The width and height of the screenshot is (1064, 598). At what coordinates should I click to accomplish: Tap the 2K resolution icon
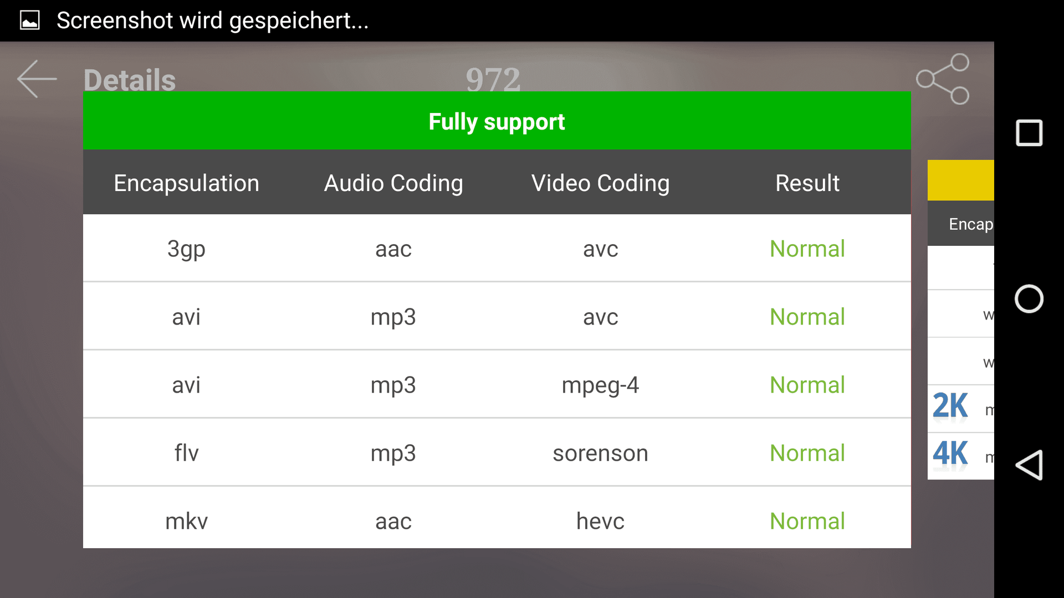coord(950,406)
